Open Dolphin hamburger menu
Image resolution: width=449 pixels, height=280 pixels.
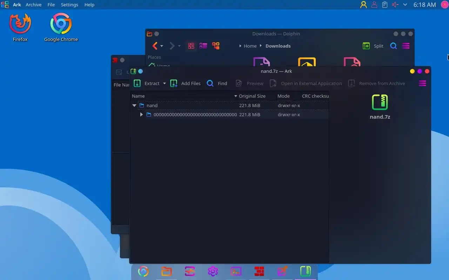(406, 46)
